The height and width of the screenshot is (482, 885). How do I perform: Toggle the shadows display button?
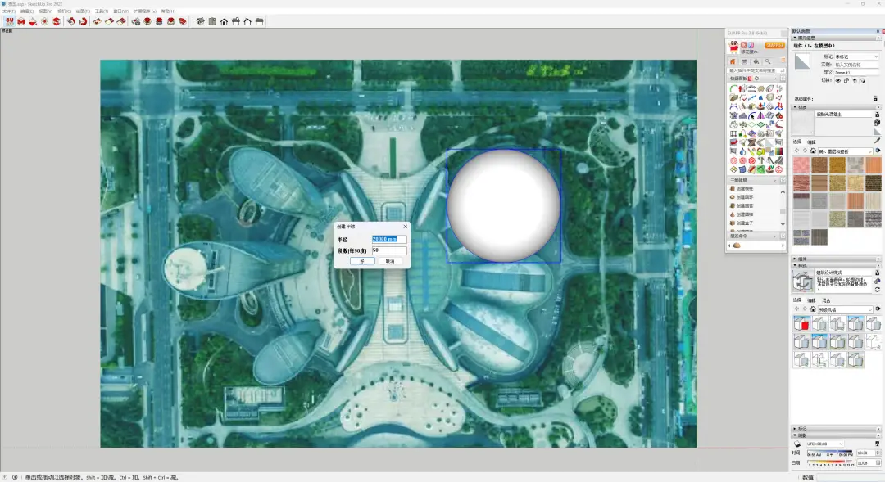click(x=797, y=444)
